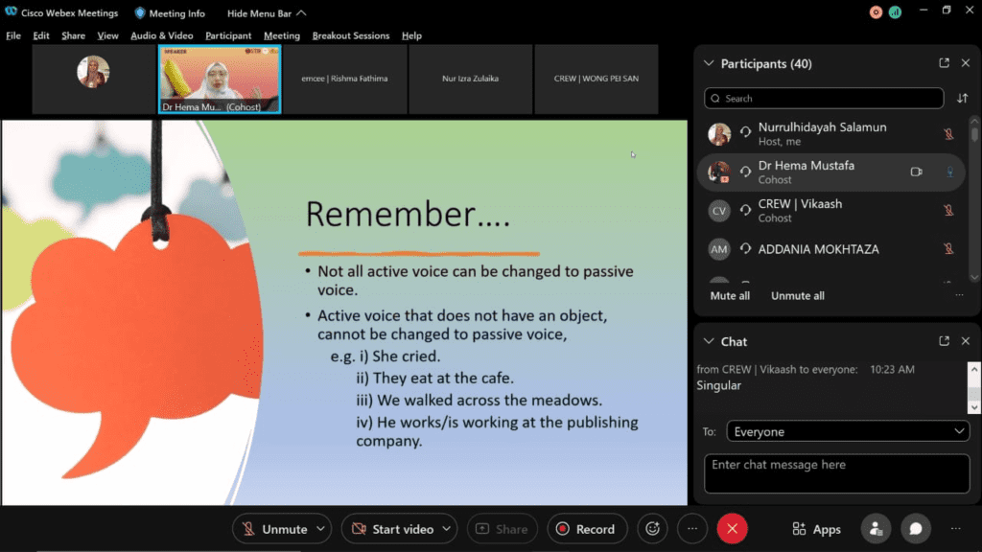Click the Cisco Webex Meetings logo

pyautogui.click(x=11, y=12)
